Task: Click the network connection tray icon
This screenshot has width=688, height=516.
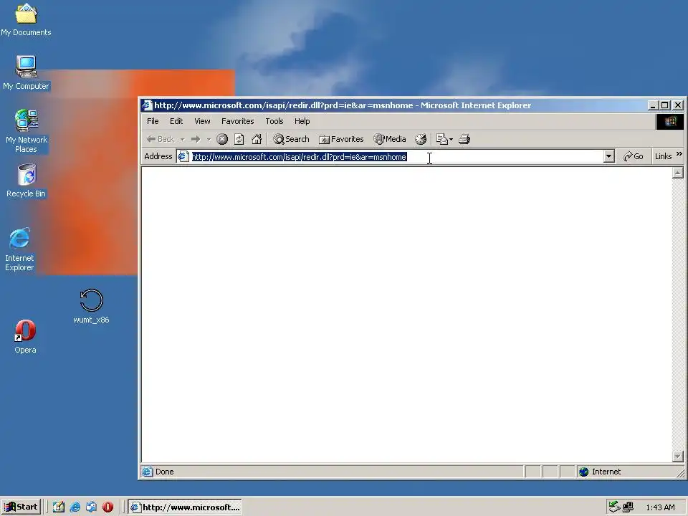Action: (x=629, y=507)
